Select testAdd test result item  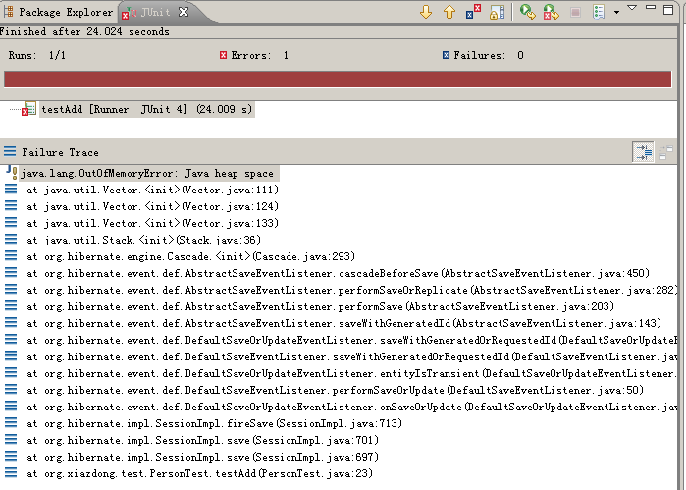coord(146,109)
